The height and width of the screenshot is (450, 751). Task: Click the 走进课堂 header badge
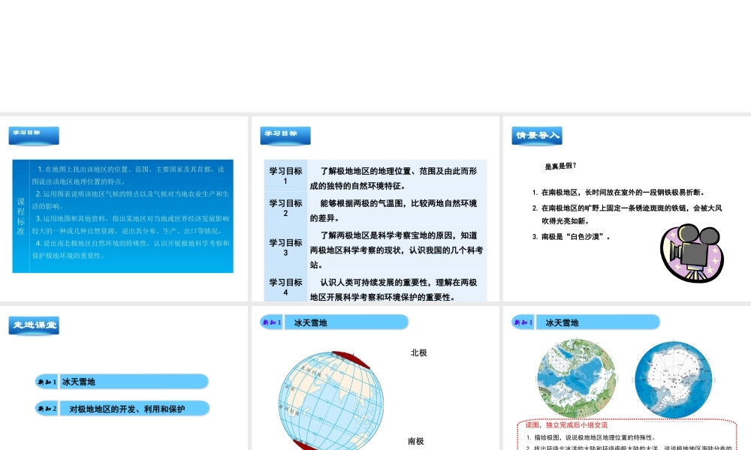point(34,325)
